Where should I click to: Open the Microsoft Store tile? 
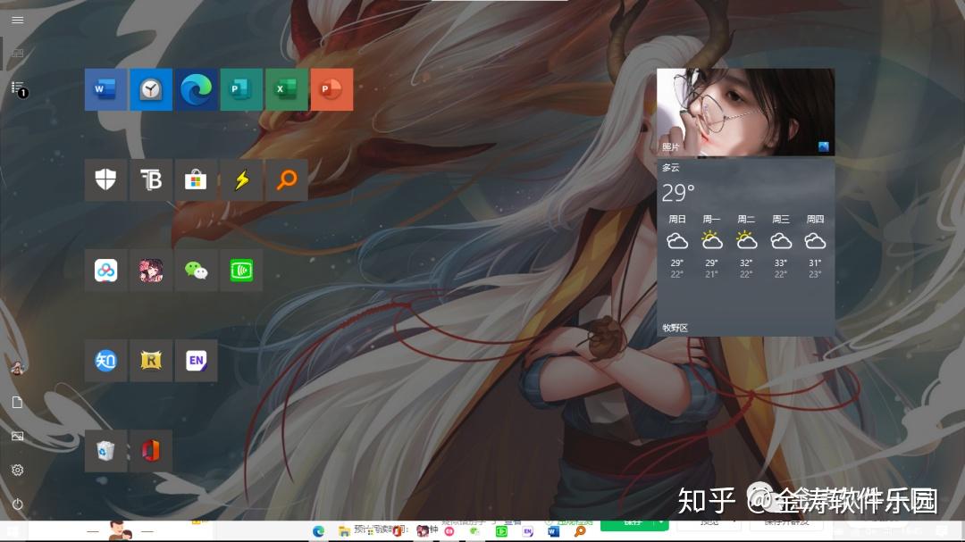(x=196, y=179)
